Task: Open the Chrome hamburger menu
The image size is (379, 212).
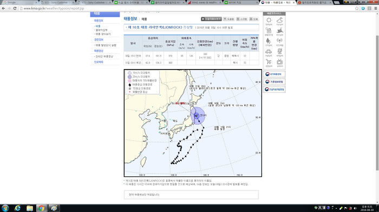Action: point(376,8)
